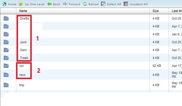
Task: Sort by the Size column header
Action: pyautogui.click(x=156, y=11)
